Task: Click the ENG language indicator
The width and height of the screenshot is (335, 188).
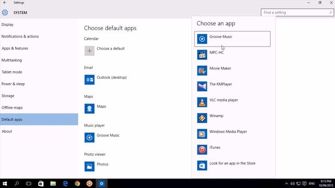Action: coord(312,183)
